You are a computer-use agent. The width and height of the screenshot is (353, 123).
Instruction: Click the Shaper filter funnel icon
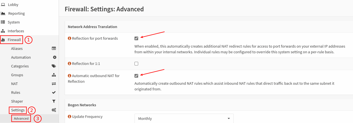(54, 101)
